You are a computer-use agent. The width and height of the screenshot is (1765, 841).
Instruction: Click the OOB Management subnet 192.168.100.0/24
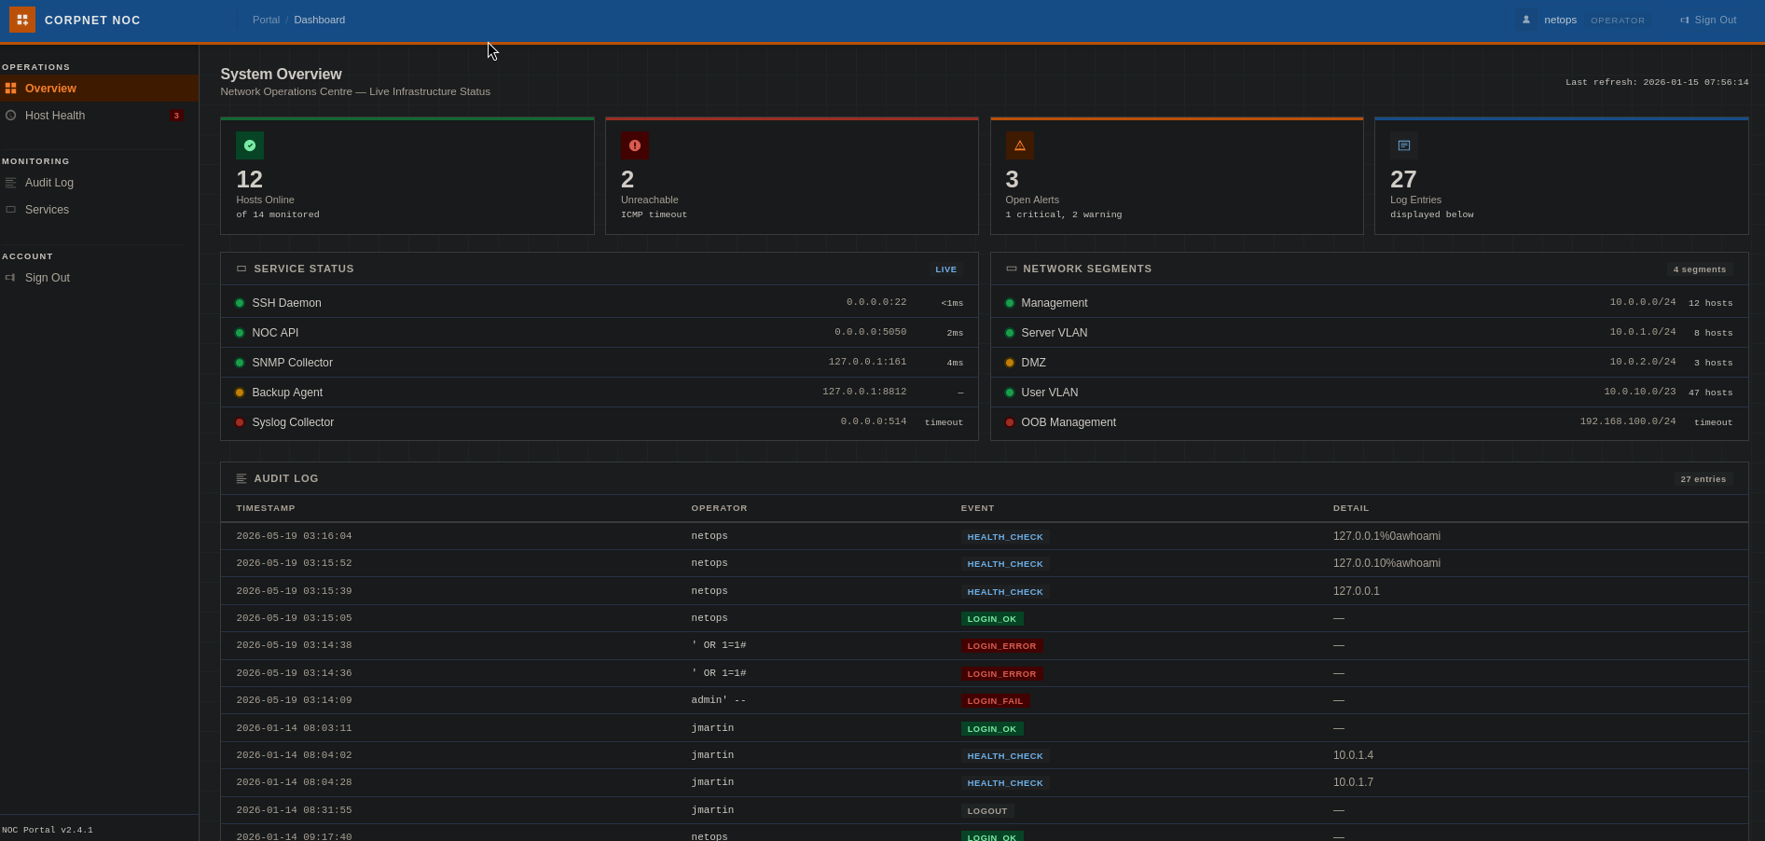1627,421
